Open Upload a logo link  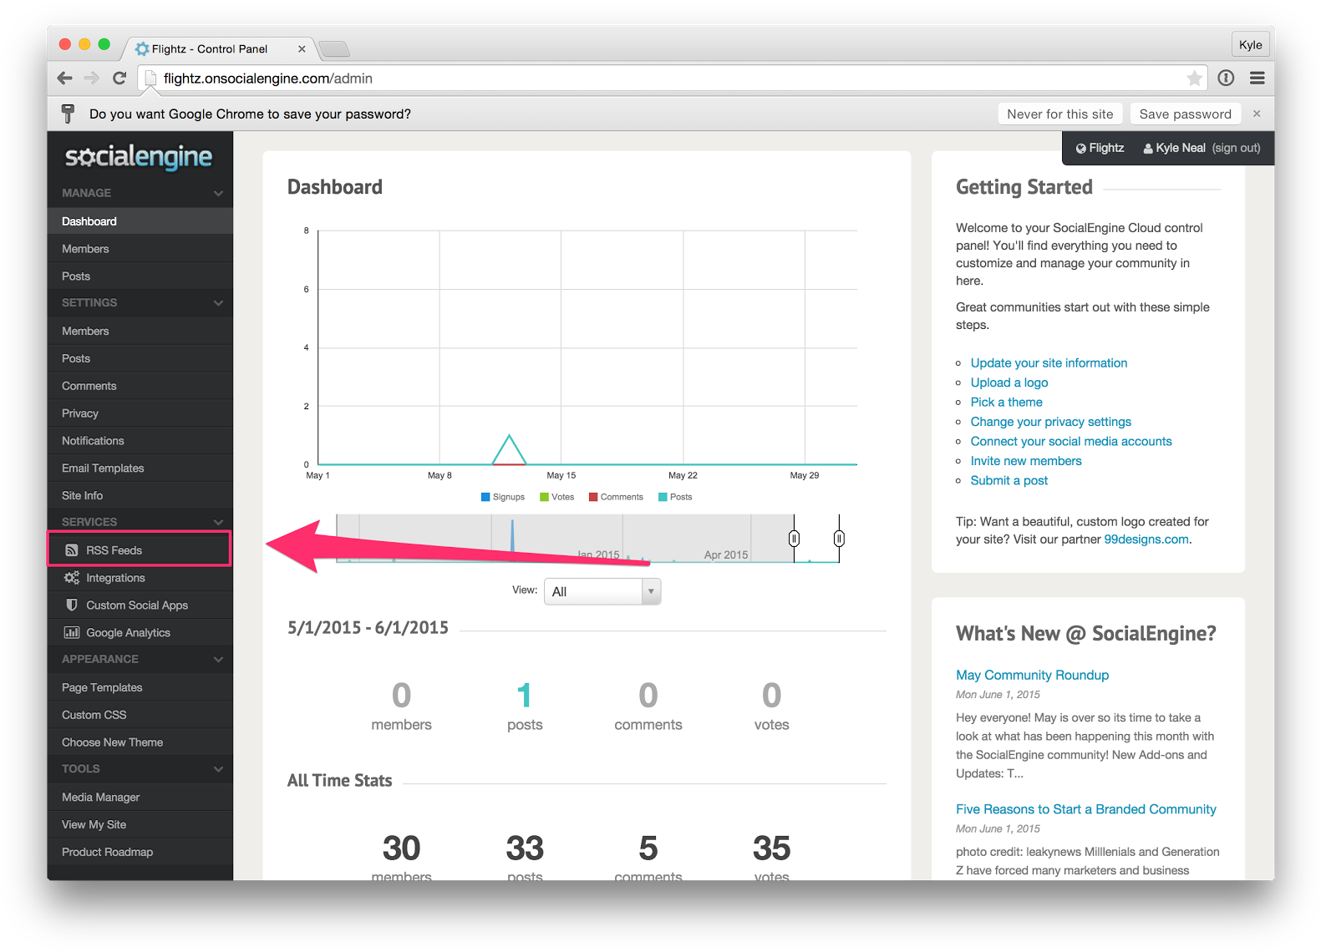pos(1009,382)
